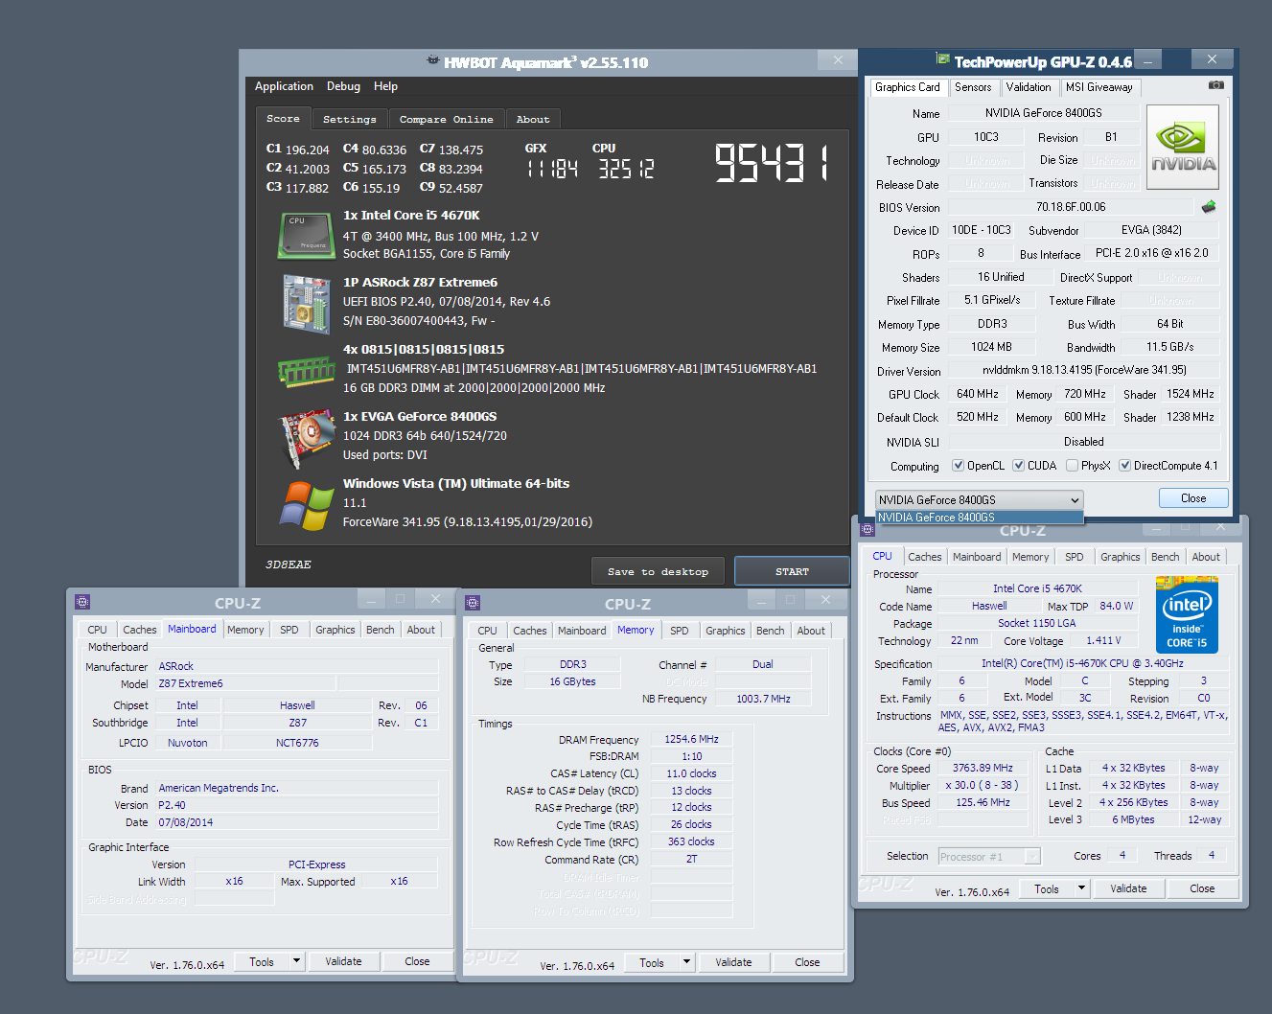Click the START button in Aquamark
The image size is (1272, 1014).
[792, 571]
